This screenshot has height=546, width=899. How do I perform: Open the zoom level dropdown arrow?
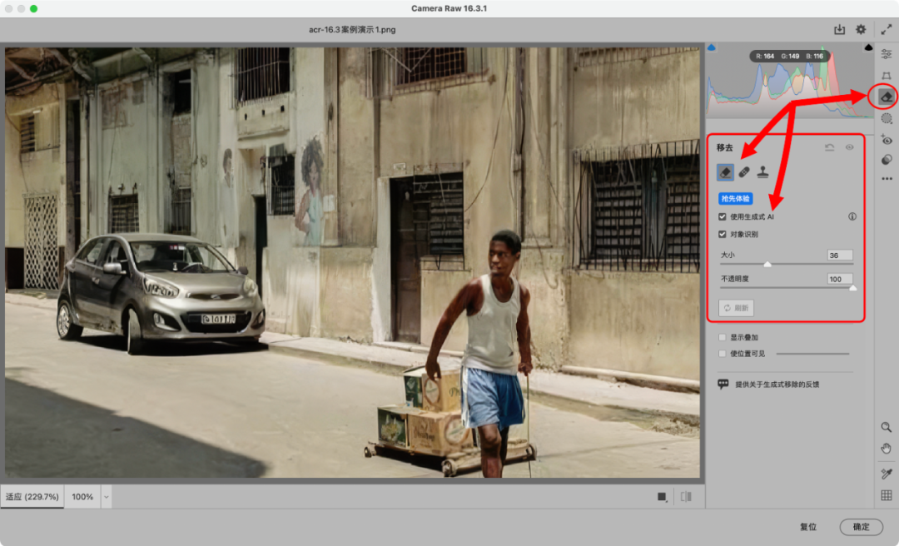(x=106, y=497)
